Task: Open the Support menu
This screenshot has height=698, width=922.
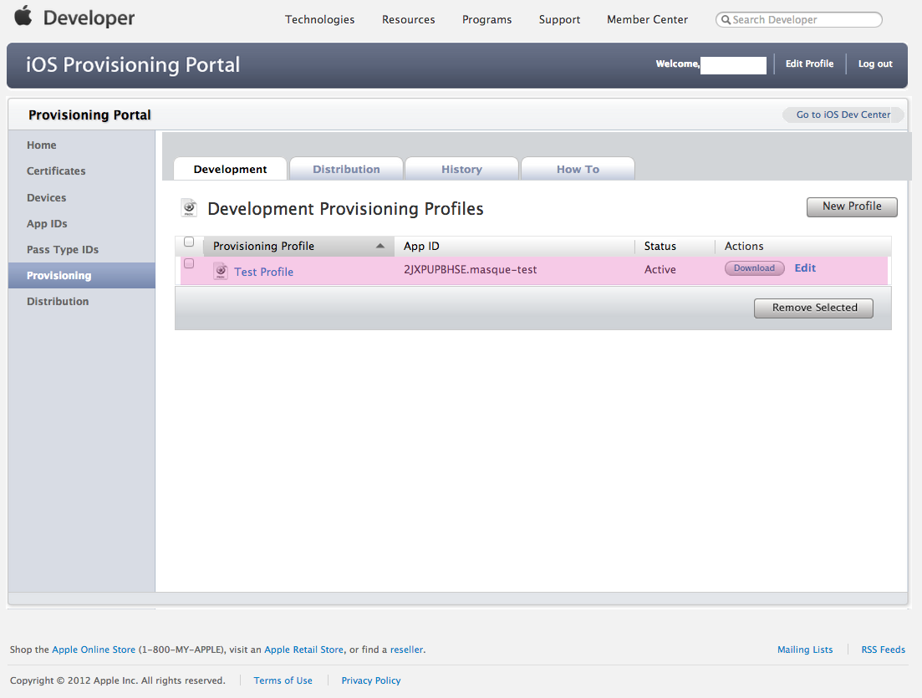Action: pos(559,19)
